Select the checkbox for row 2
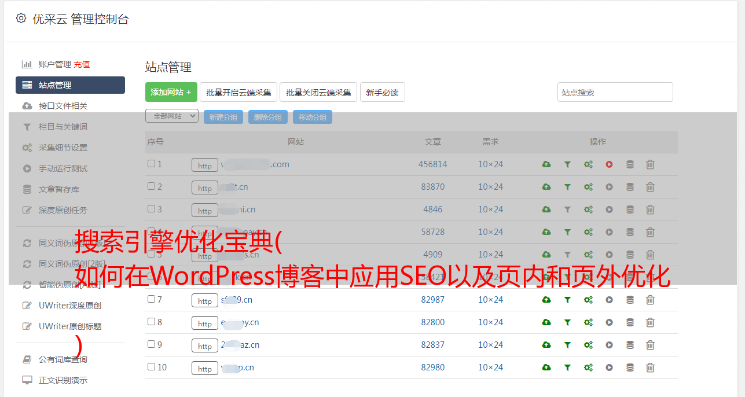This screenshot has width=745, height=397. coord(151,186)
